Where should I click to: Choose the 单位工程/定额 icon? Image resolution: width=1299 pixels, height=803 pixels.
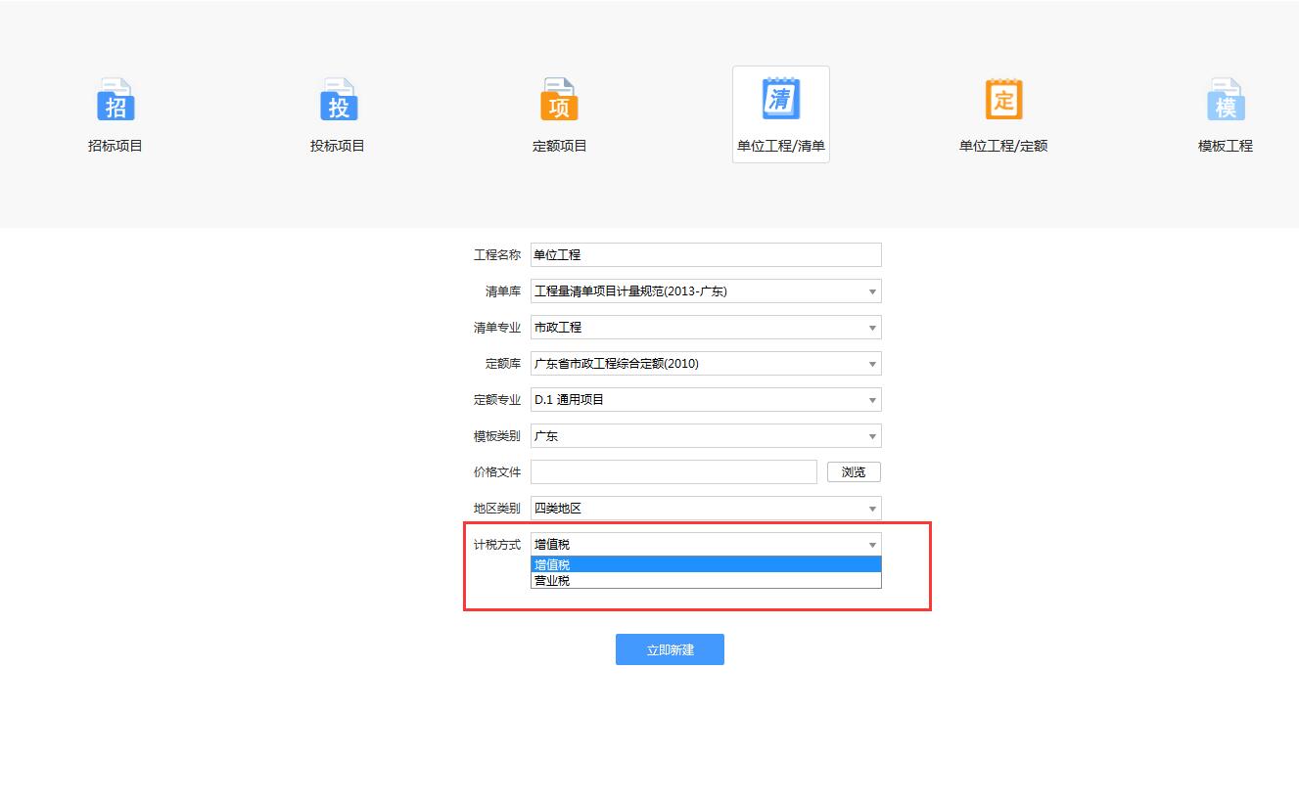pyautogui.click(x=1003, y=100)
